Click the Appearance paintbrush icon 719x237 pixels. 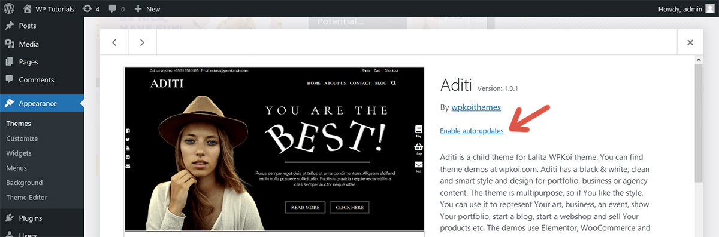tap(10, 103)
